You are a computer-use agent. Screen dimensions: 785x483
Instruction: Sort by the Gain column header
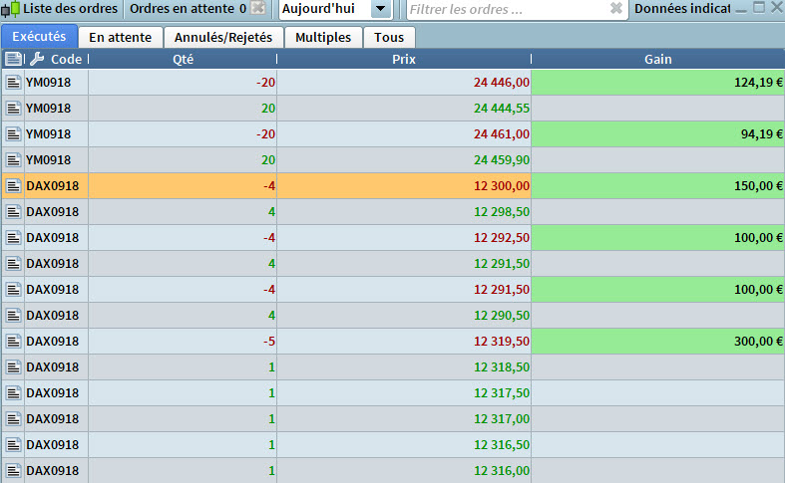point(658,59)
